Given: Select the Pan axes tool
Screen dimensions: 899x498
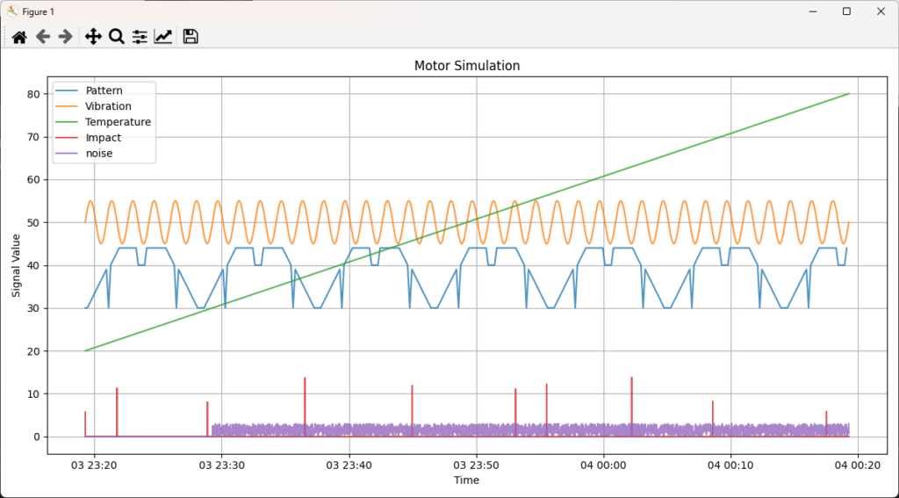Looking at the screenshot, I should [x=93, y=36].
